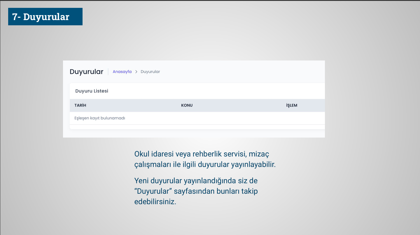Click the Duyurular page heading
Viewport: 420px width, 235px height.
[x=86, y=72]
